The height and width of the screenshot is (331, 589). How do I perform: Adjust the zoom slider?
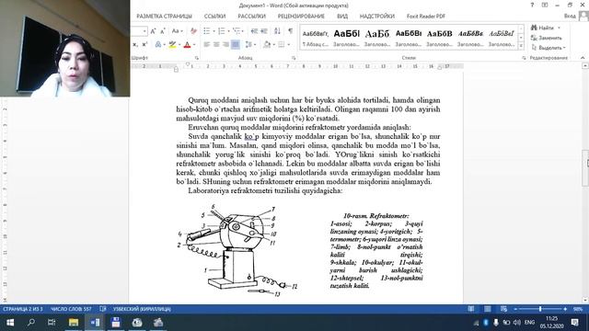pos(540,309)
